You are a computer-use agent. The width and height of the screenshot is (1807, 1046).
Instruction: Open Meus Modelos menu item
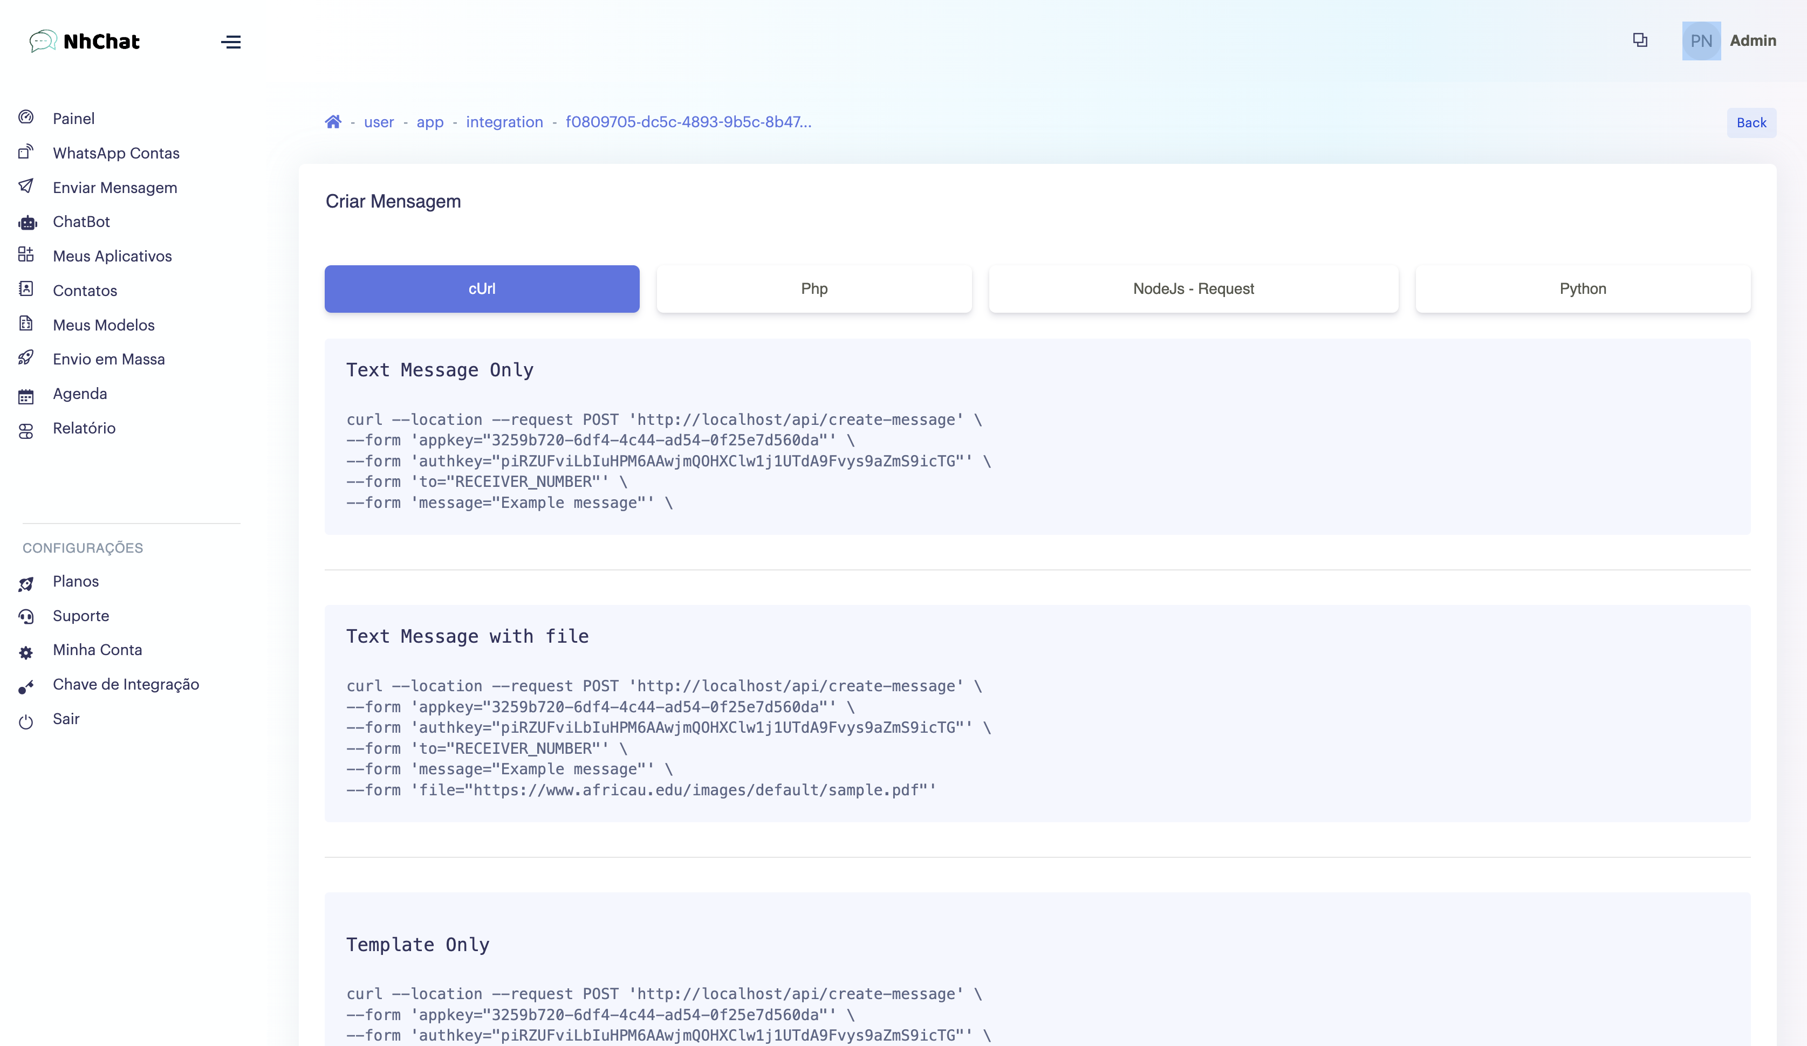(x=104, y=325)
